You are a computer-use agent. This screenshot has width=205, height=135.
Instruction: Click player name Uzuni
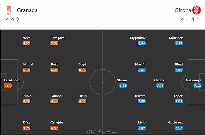[x=83, y=96]
